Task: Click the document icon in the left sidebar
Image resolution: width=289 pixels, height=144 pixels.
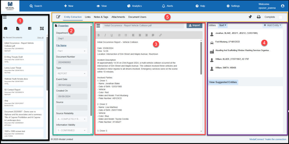Action: 18,28
